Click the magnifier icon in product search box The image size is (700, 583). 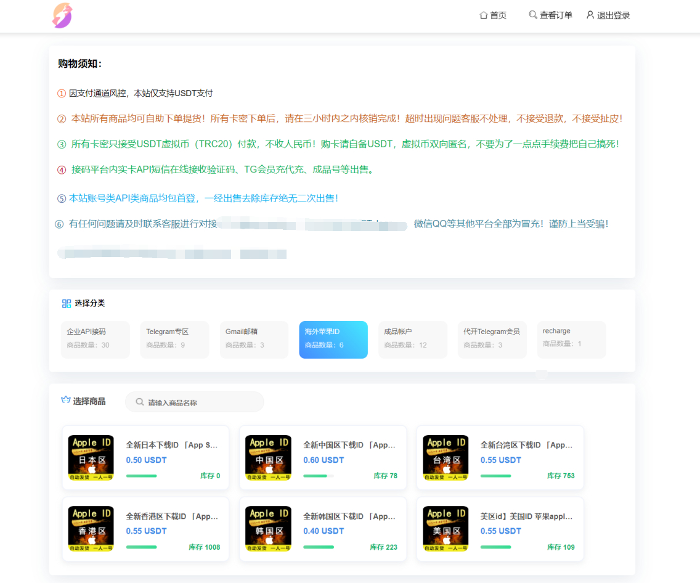[140, 402]
